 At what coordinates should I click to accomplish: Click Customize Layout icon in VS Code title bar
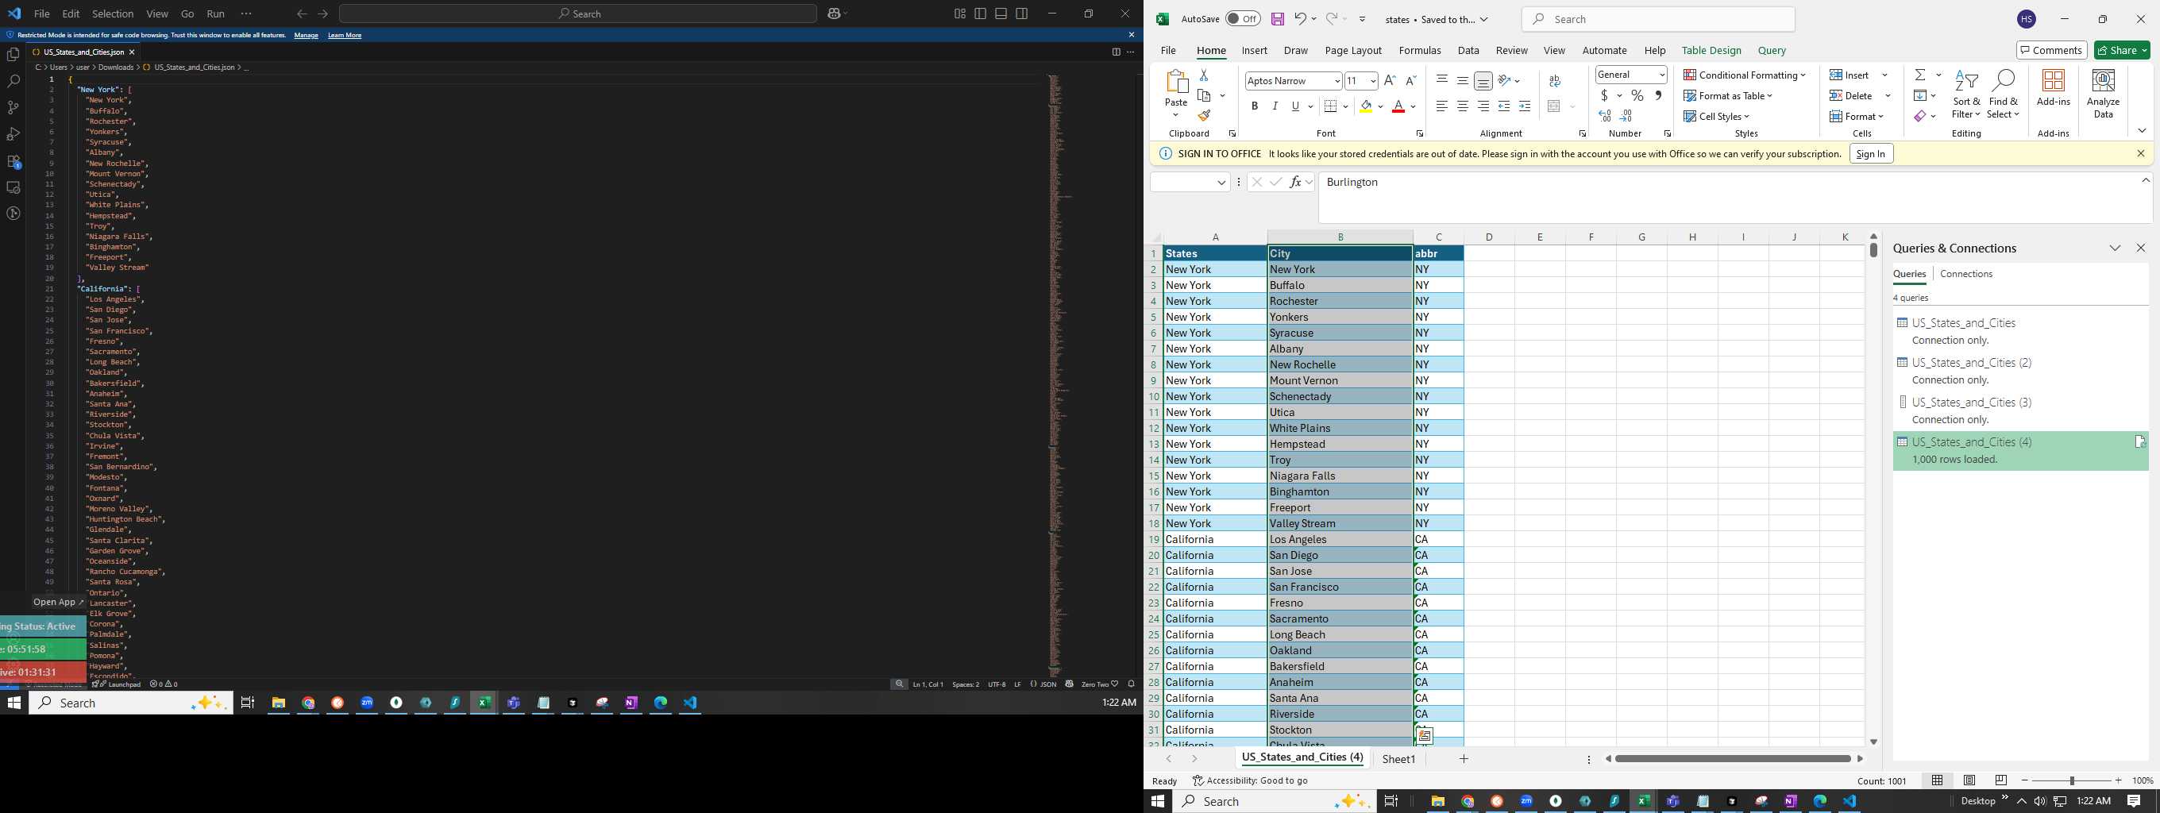(960, 13)
